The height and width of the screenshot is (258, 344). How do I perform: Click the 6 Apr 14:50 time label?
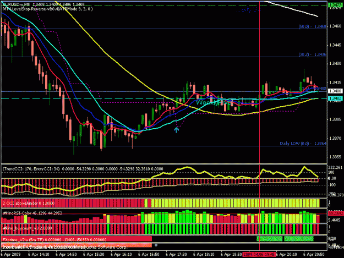(x=66, y=255)
